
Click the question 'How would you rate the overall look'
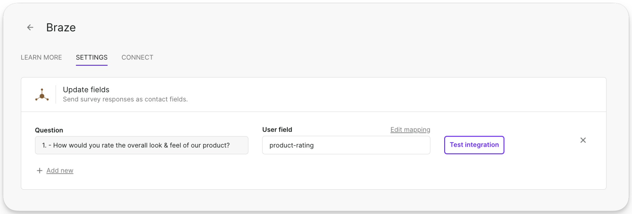(141, 145)
